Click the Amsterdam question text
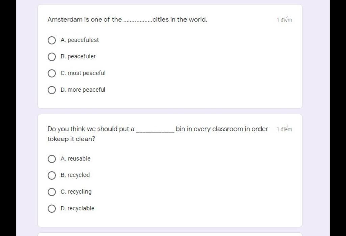346x236 pixels. tap(127, 19)
